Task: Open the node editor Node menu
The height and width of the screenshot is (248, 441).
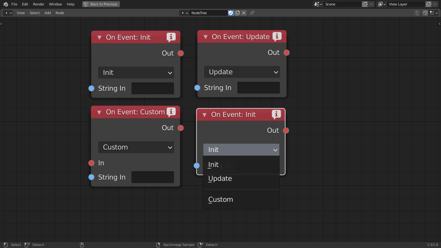Action: pyautogui.click(x=60, y=13)
